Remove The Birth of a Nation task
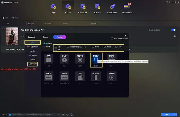180x117 pixels. 175,36
